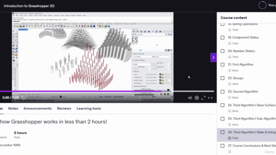Collapse the Custom Settings section in Materials
Viewport: 276px width, 155px height.
pos(133,60)
